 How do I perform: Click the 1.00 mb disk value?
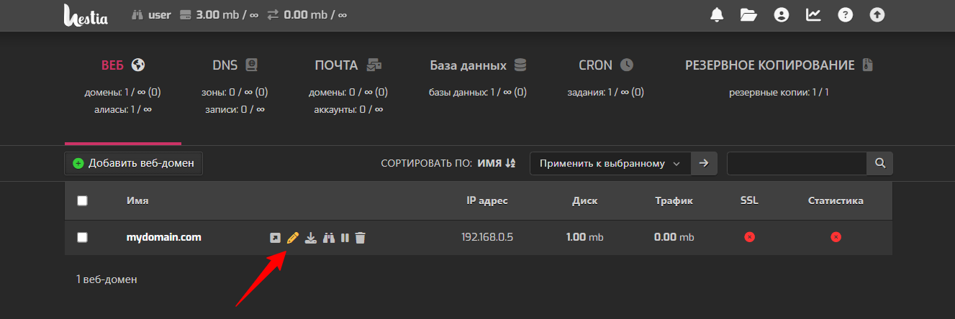(x=584, y=237)
